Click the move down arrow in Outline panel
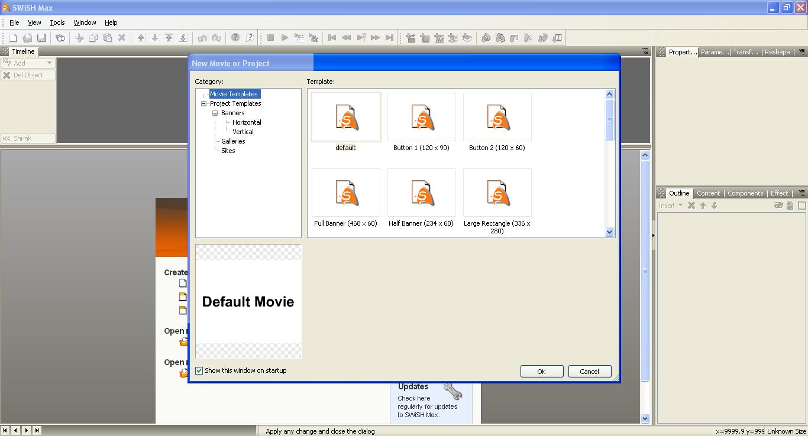 [x=714, y=206]
